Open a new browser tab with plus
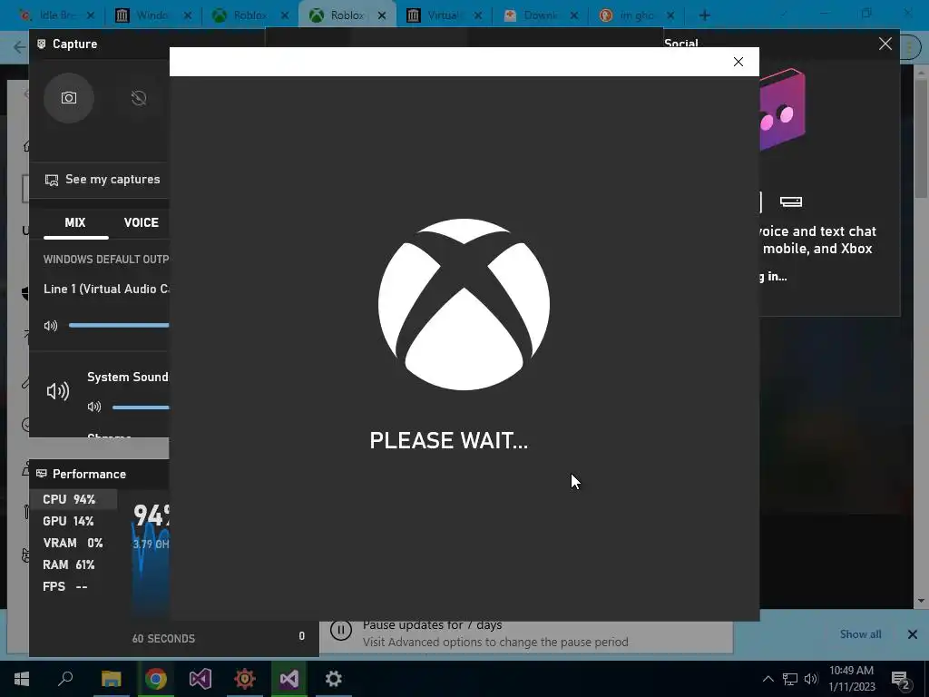 point(704,15)
